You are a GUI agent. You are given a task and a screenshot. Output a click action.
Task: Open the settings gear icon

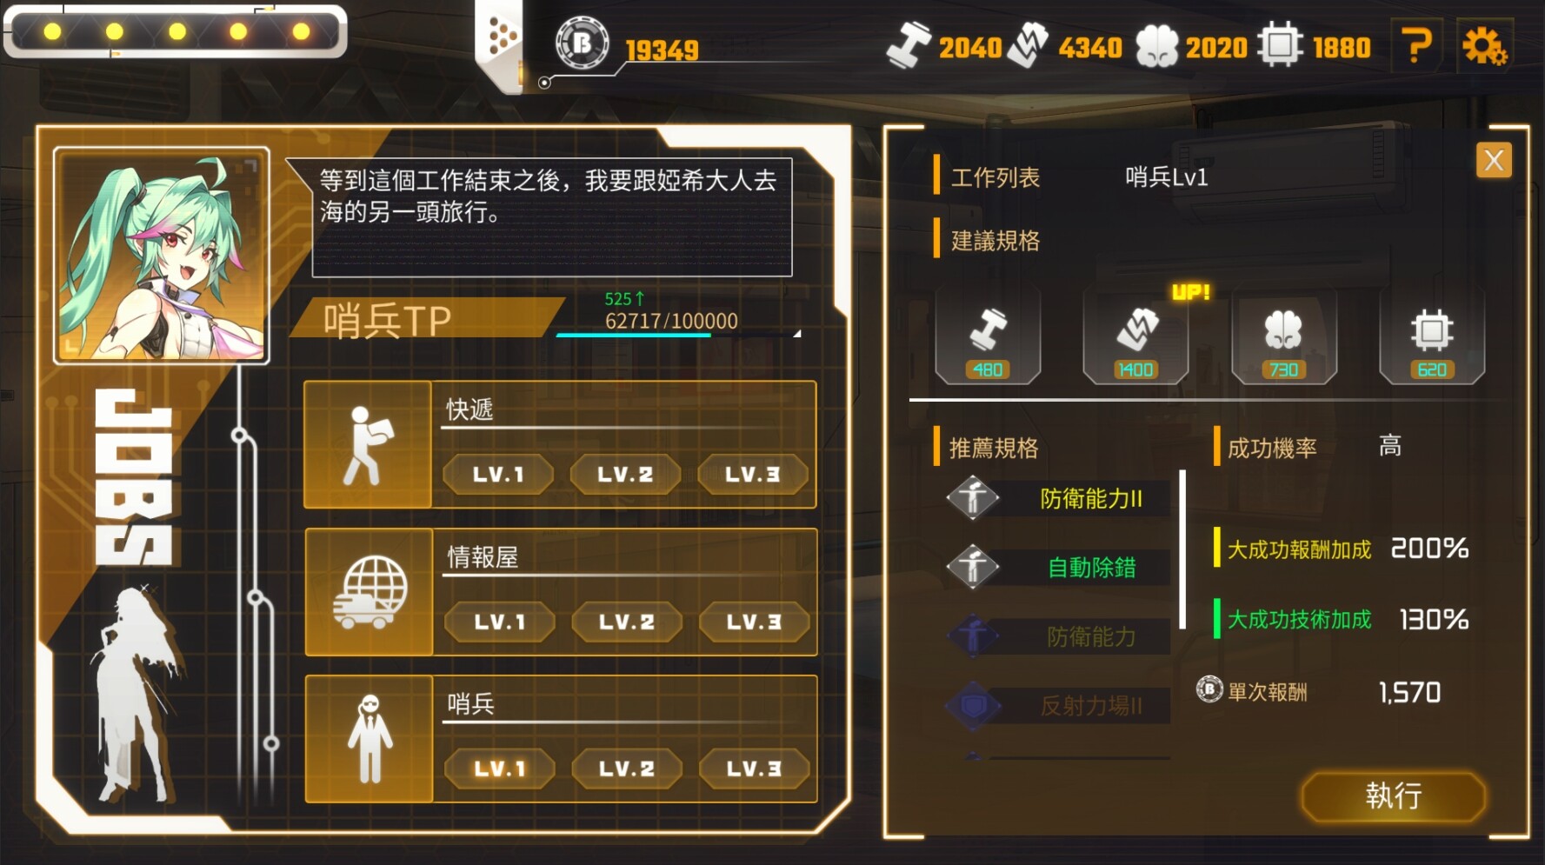tap(1484, 46)
